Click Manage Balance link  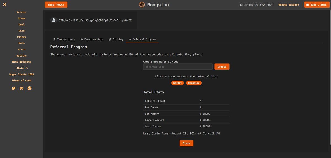pos(289,5)
